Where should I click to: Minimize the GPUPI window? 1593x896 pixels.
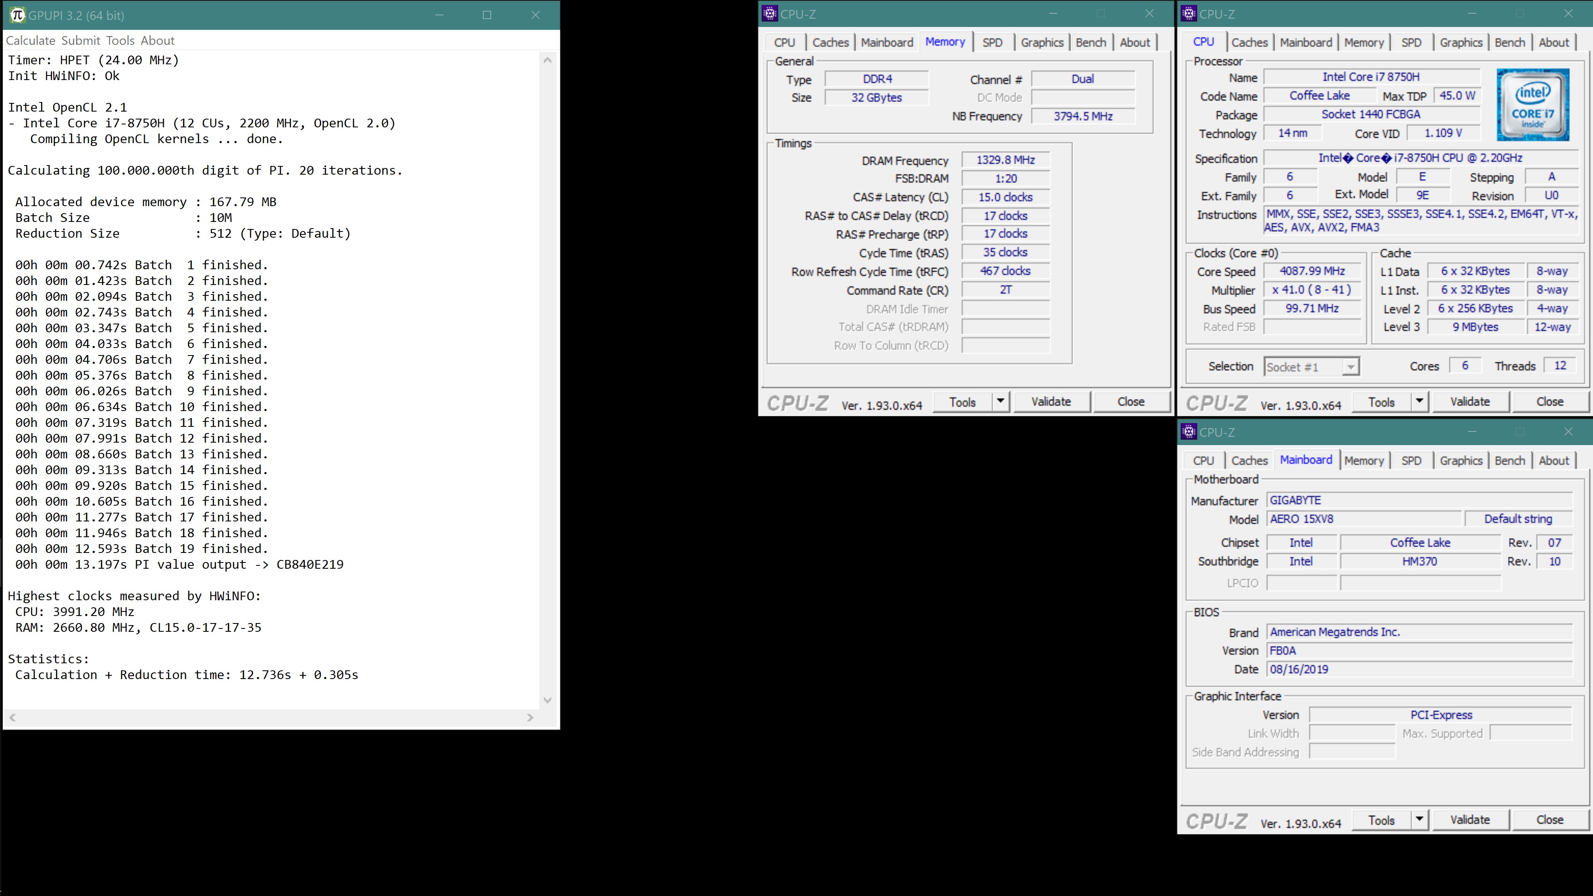[x=440, y=15]
